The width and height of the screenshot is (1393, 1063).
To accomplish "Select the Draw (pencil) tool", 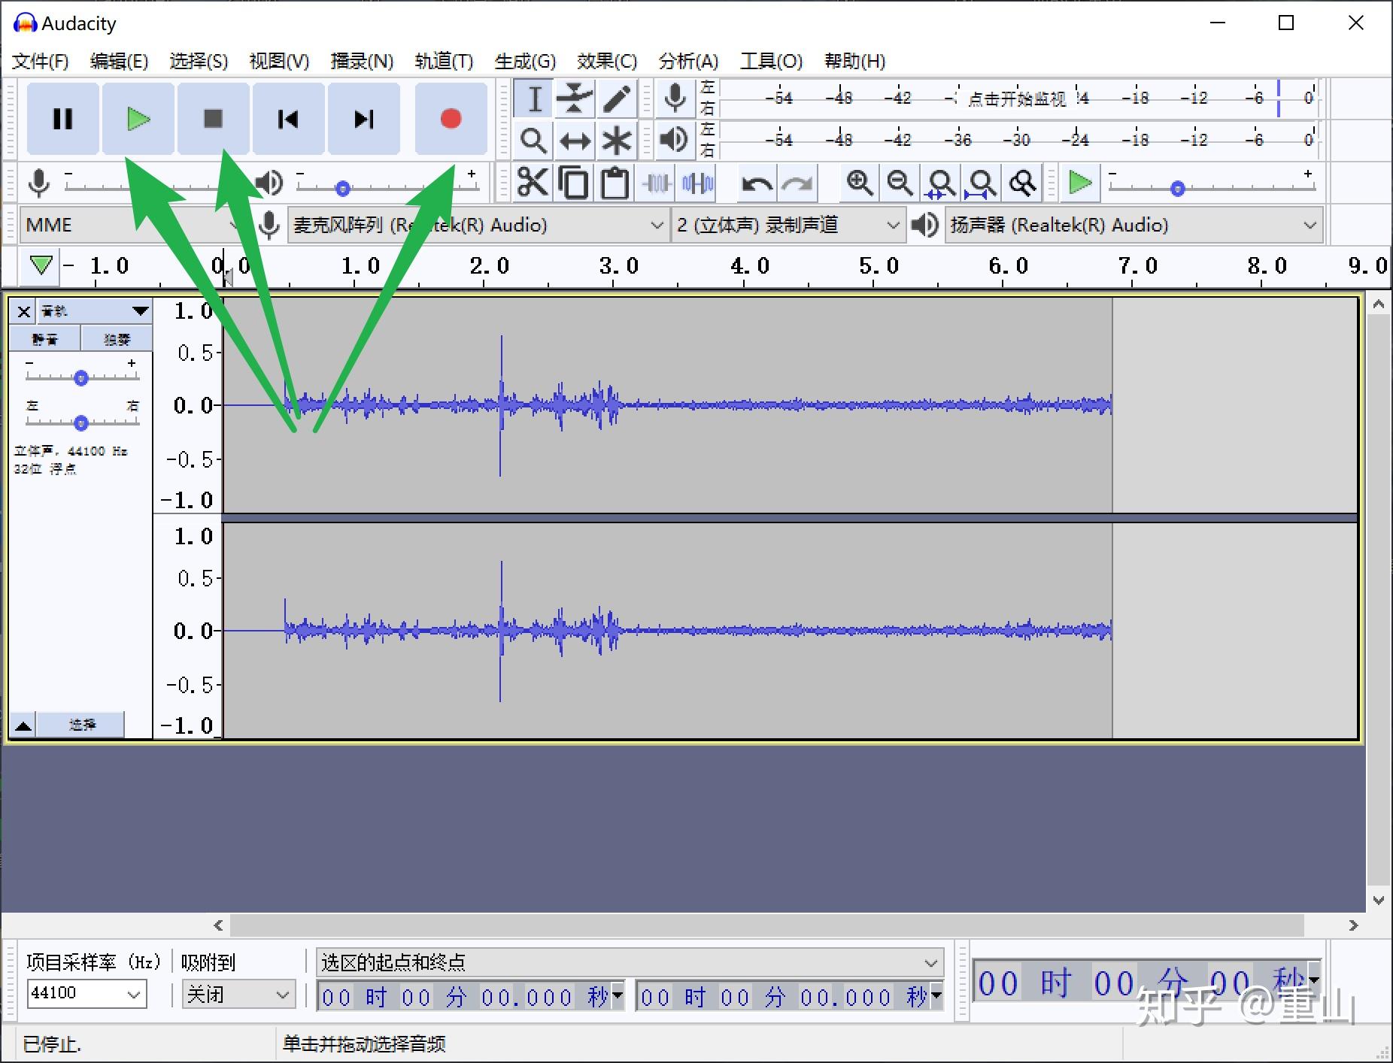I will coord(617,98).
